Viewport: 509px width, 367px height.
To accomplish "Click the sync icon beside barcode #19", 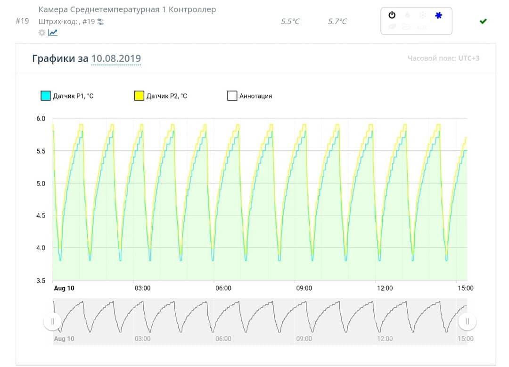I will pos(100,22).
